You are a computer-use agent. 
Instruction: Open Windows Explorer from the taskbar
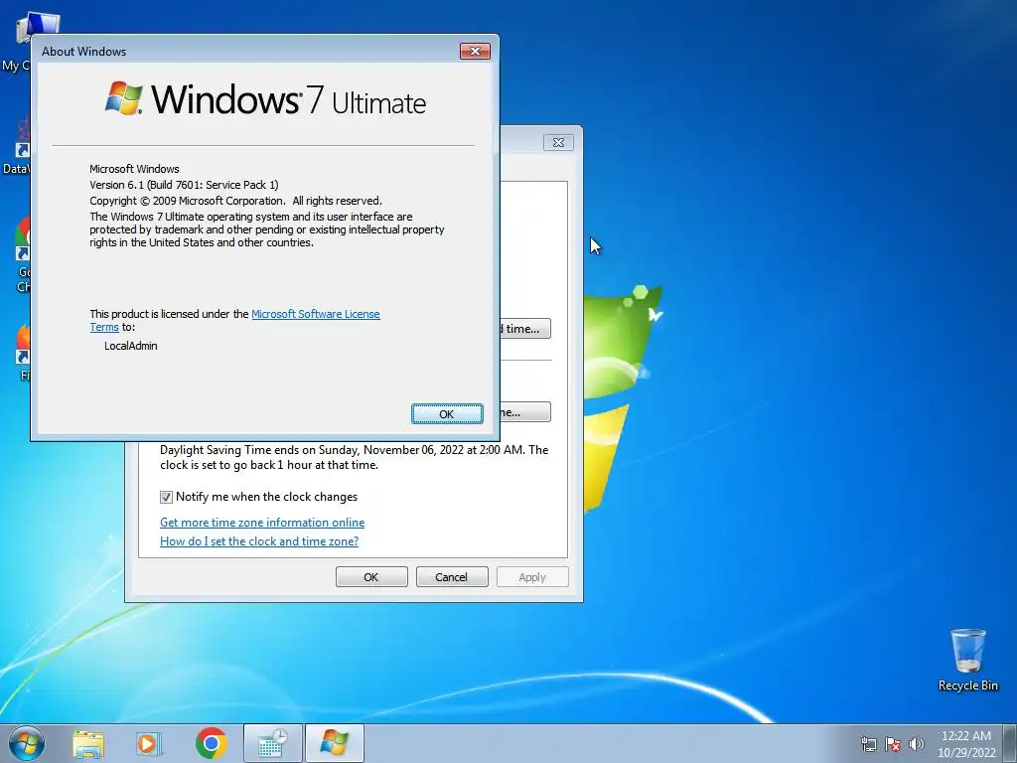88,743
